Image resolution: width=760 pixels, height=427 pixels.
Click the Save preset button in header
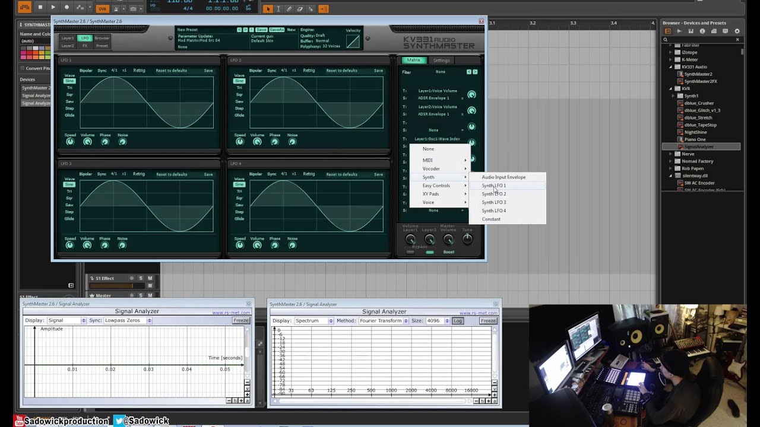pyautogui.click(x=261, y=30)
